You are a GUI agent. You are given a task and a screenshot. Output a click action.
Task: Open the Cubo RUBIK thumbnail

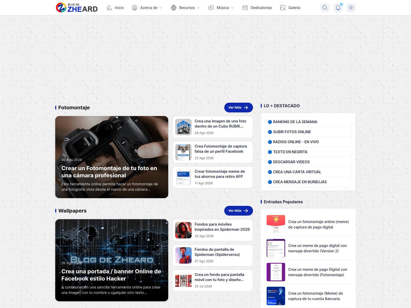pos(183,127)
